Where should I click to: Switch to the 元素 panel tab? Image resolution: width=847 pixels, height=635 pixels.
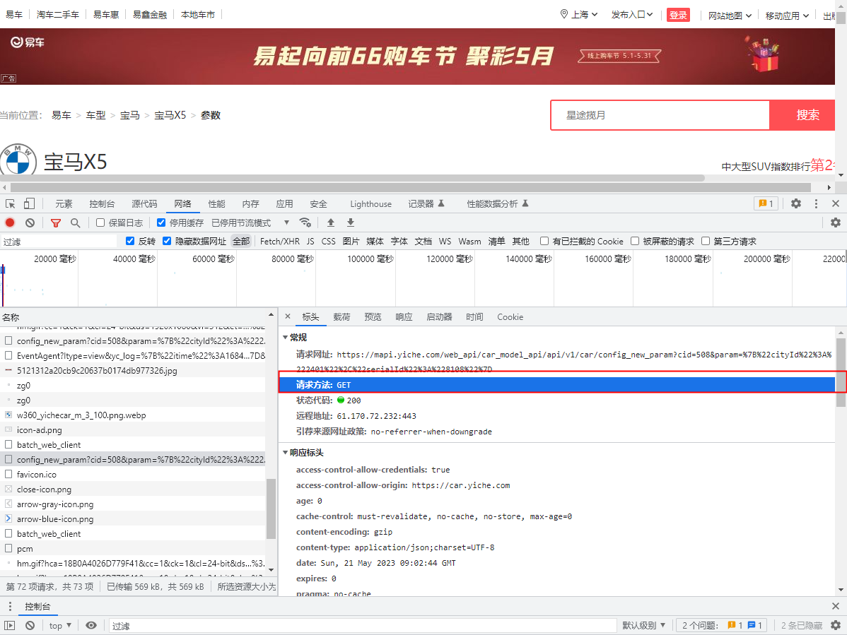(64, 203)
